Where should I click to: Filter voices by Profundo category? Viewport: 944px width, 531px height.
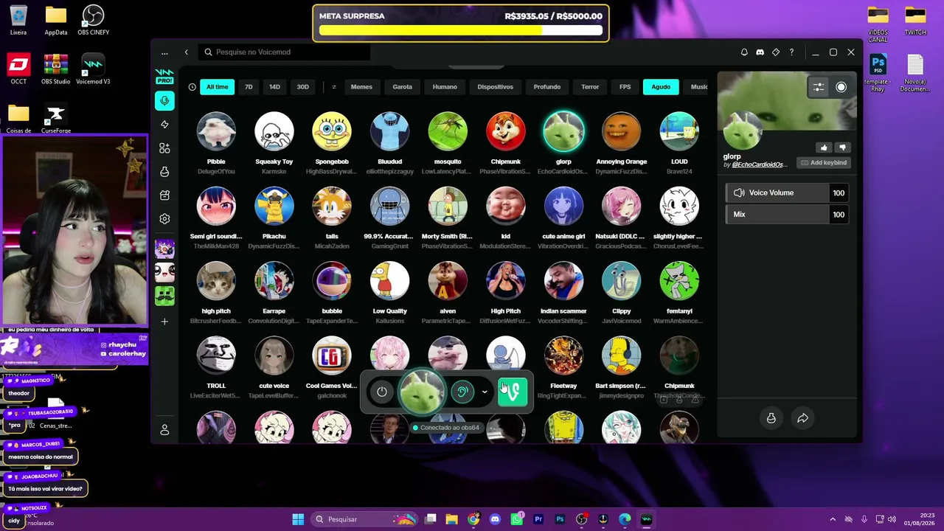pyautogui.click(x=547, y=87)
